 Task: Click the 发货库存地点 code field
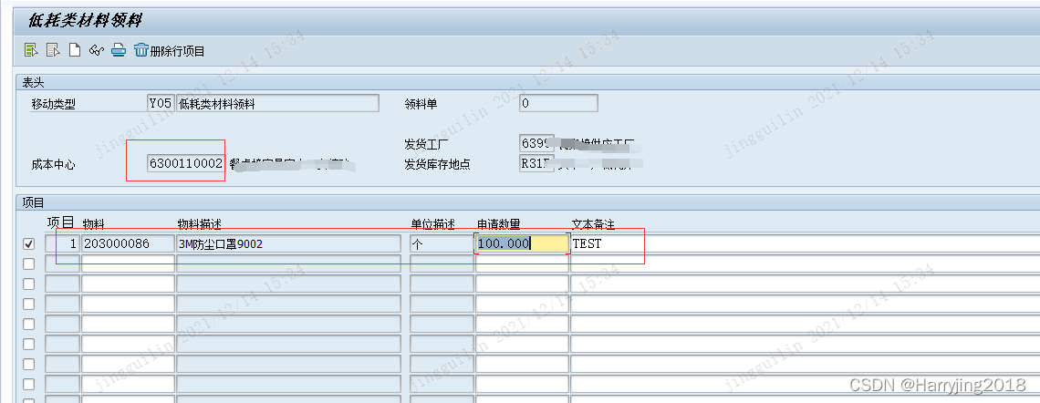tap(536, 164)
